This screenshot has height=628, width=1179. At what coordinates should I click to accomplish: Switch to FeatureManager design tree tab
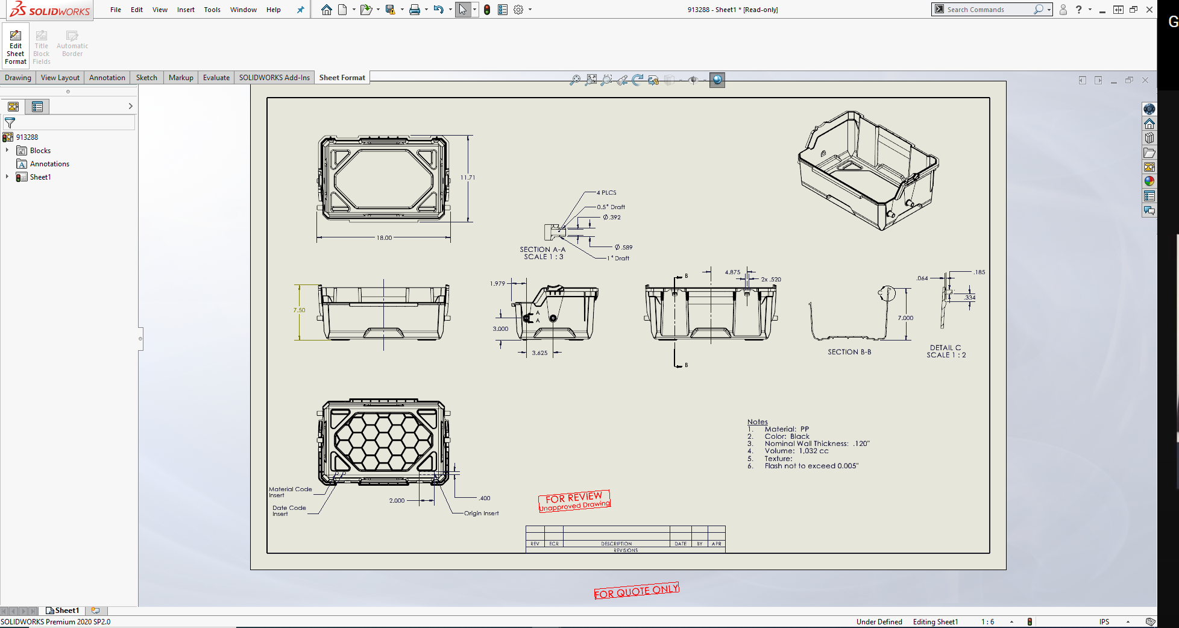tap(13, 107)
